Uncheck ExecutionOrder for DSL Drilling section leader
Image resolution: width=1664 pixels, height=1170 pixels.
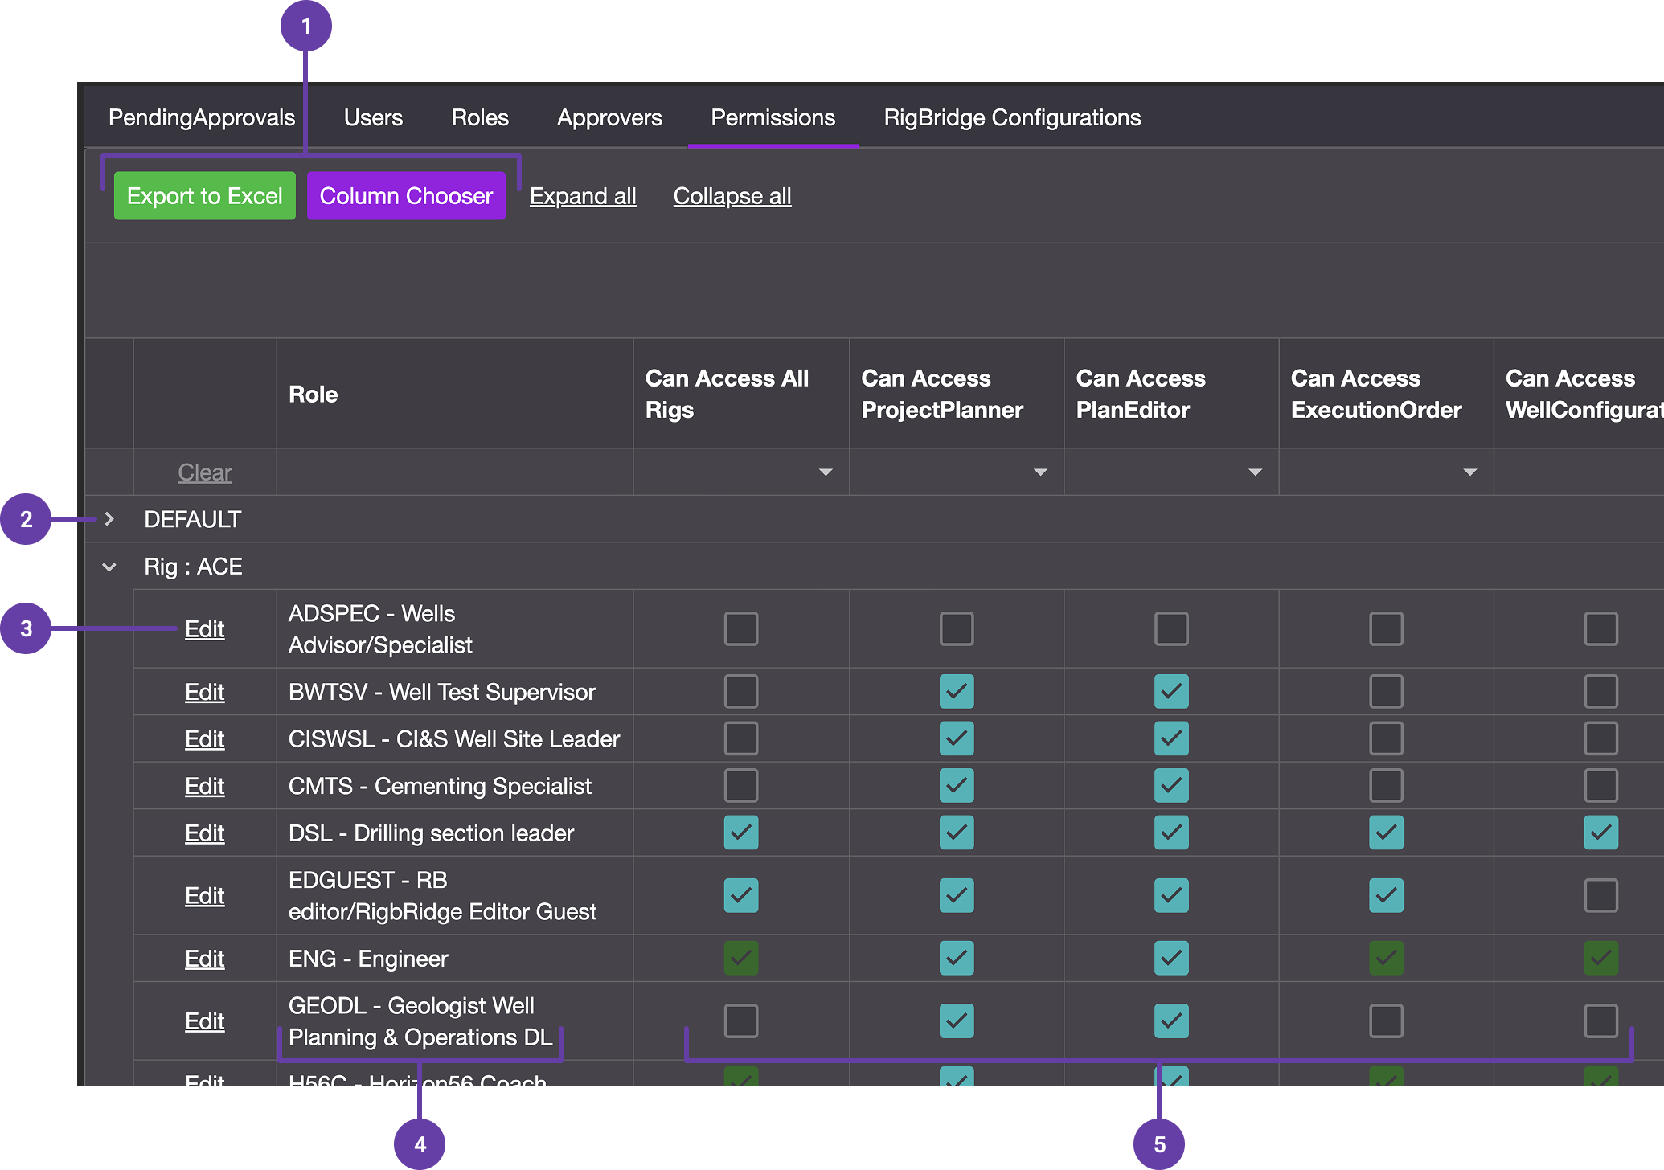click(1386, 832)
